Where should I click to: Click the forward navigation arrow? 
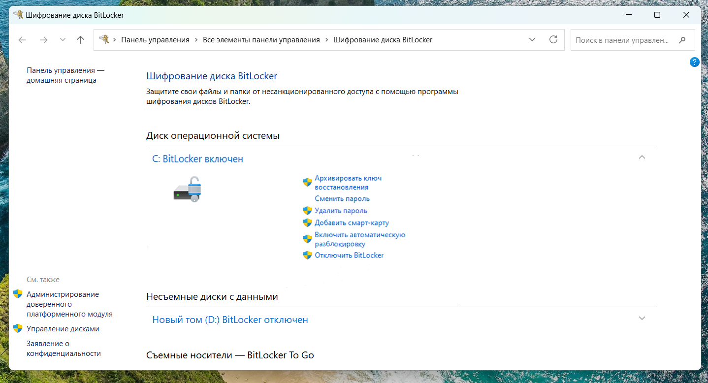[x=44, y=40]
